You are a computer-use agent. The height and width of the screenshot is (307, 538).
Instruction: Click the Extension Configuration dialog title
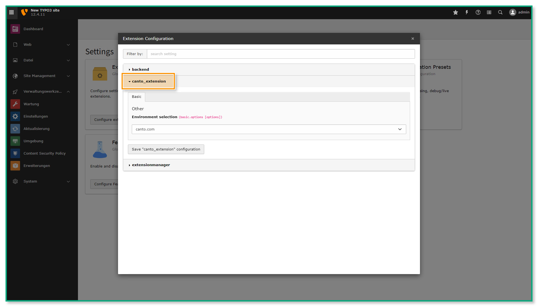coord(148,39)
